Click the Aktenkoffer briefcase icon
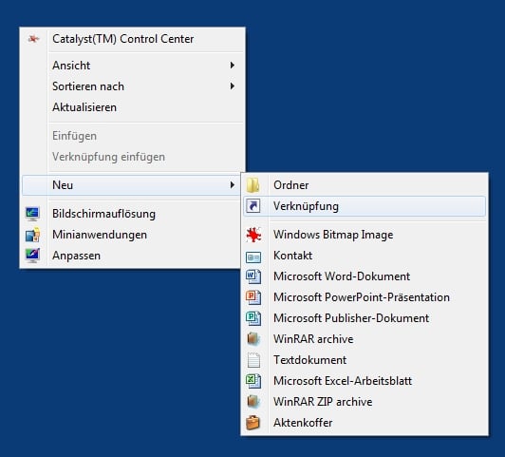 click(x=253, y=423)
